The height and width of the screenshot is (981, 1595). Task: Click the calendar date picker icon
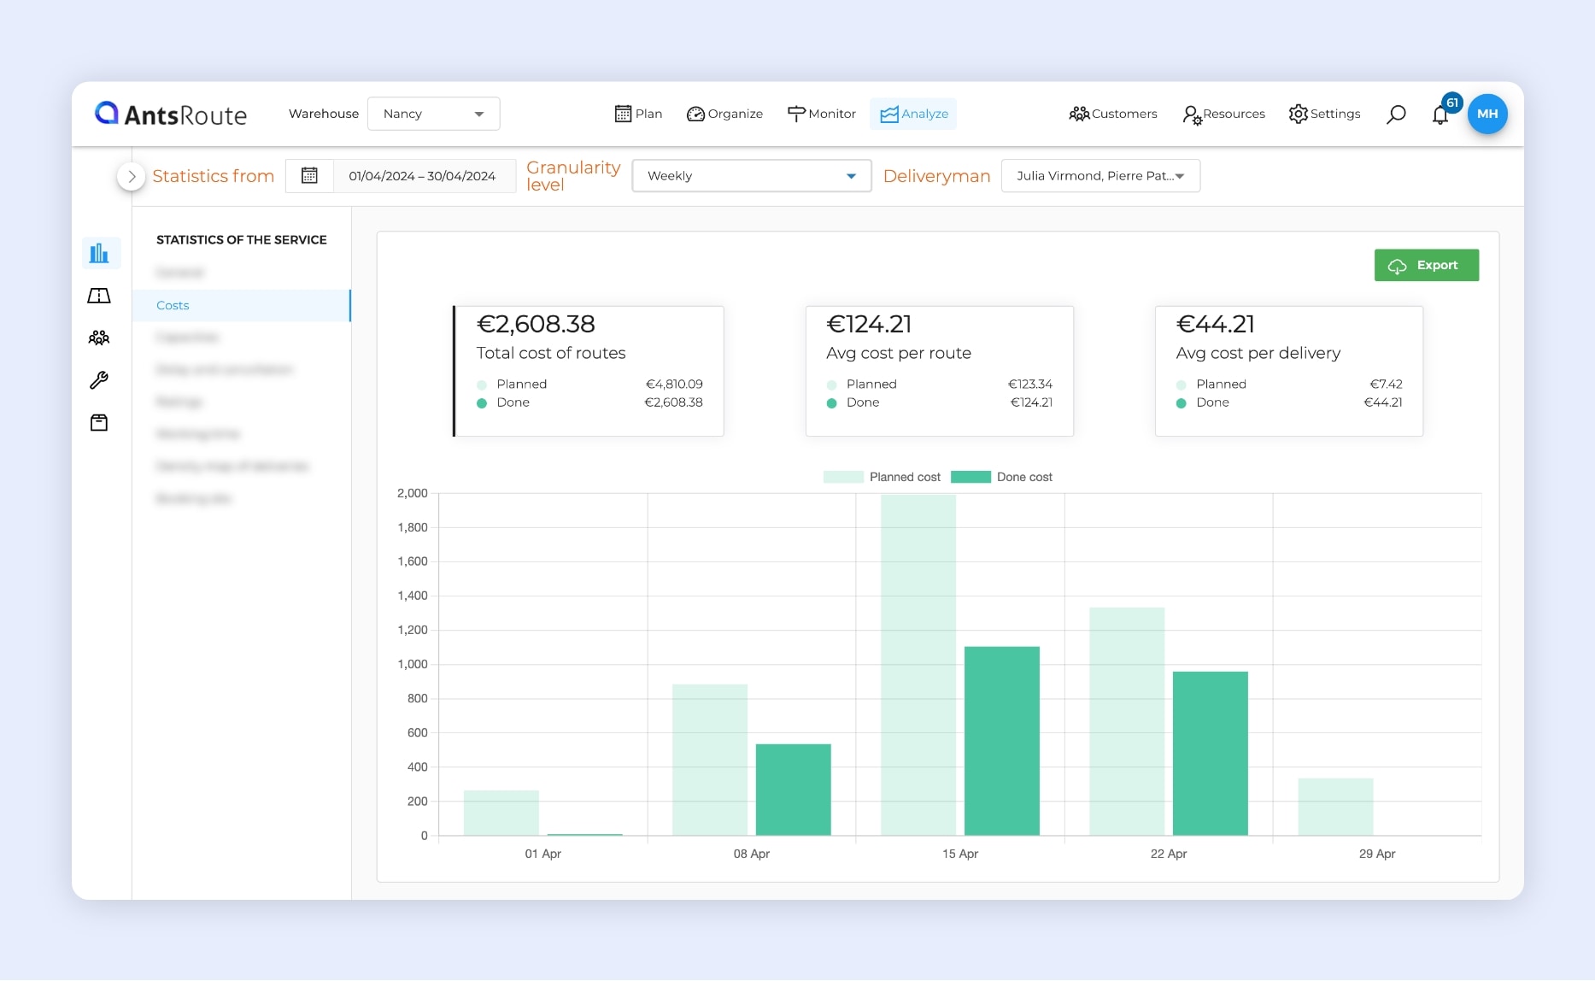[309, 176]
